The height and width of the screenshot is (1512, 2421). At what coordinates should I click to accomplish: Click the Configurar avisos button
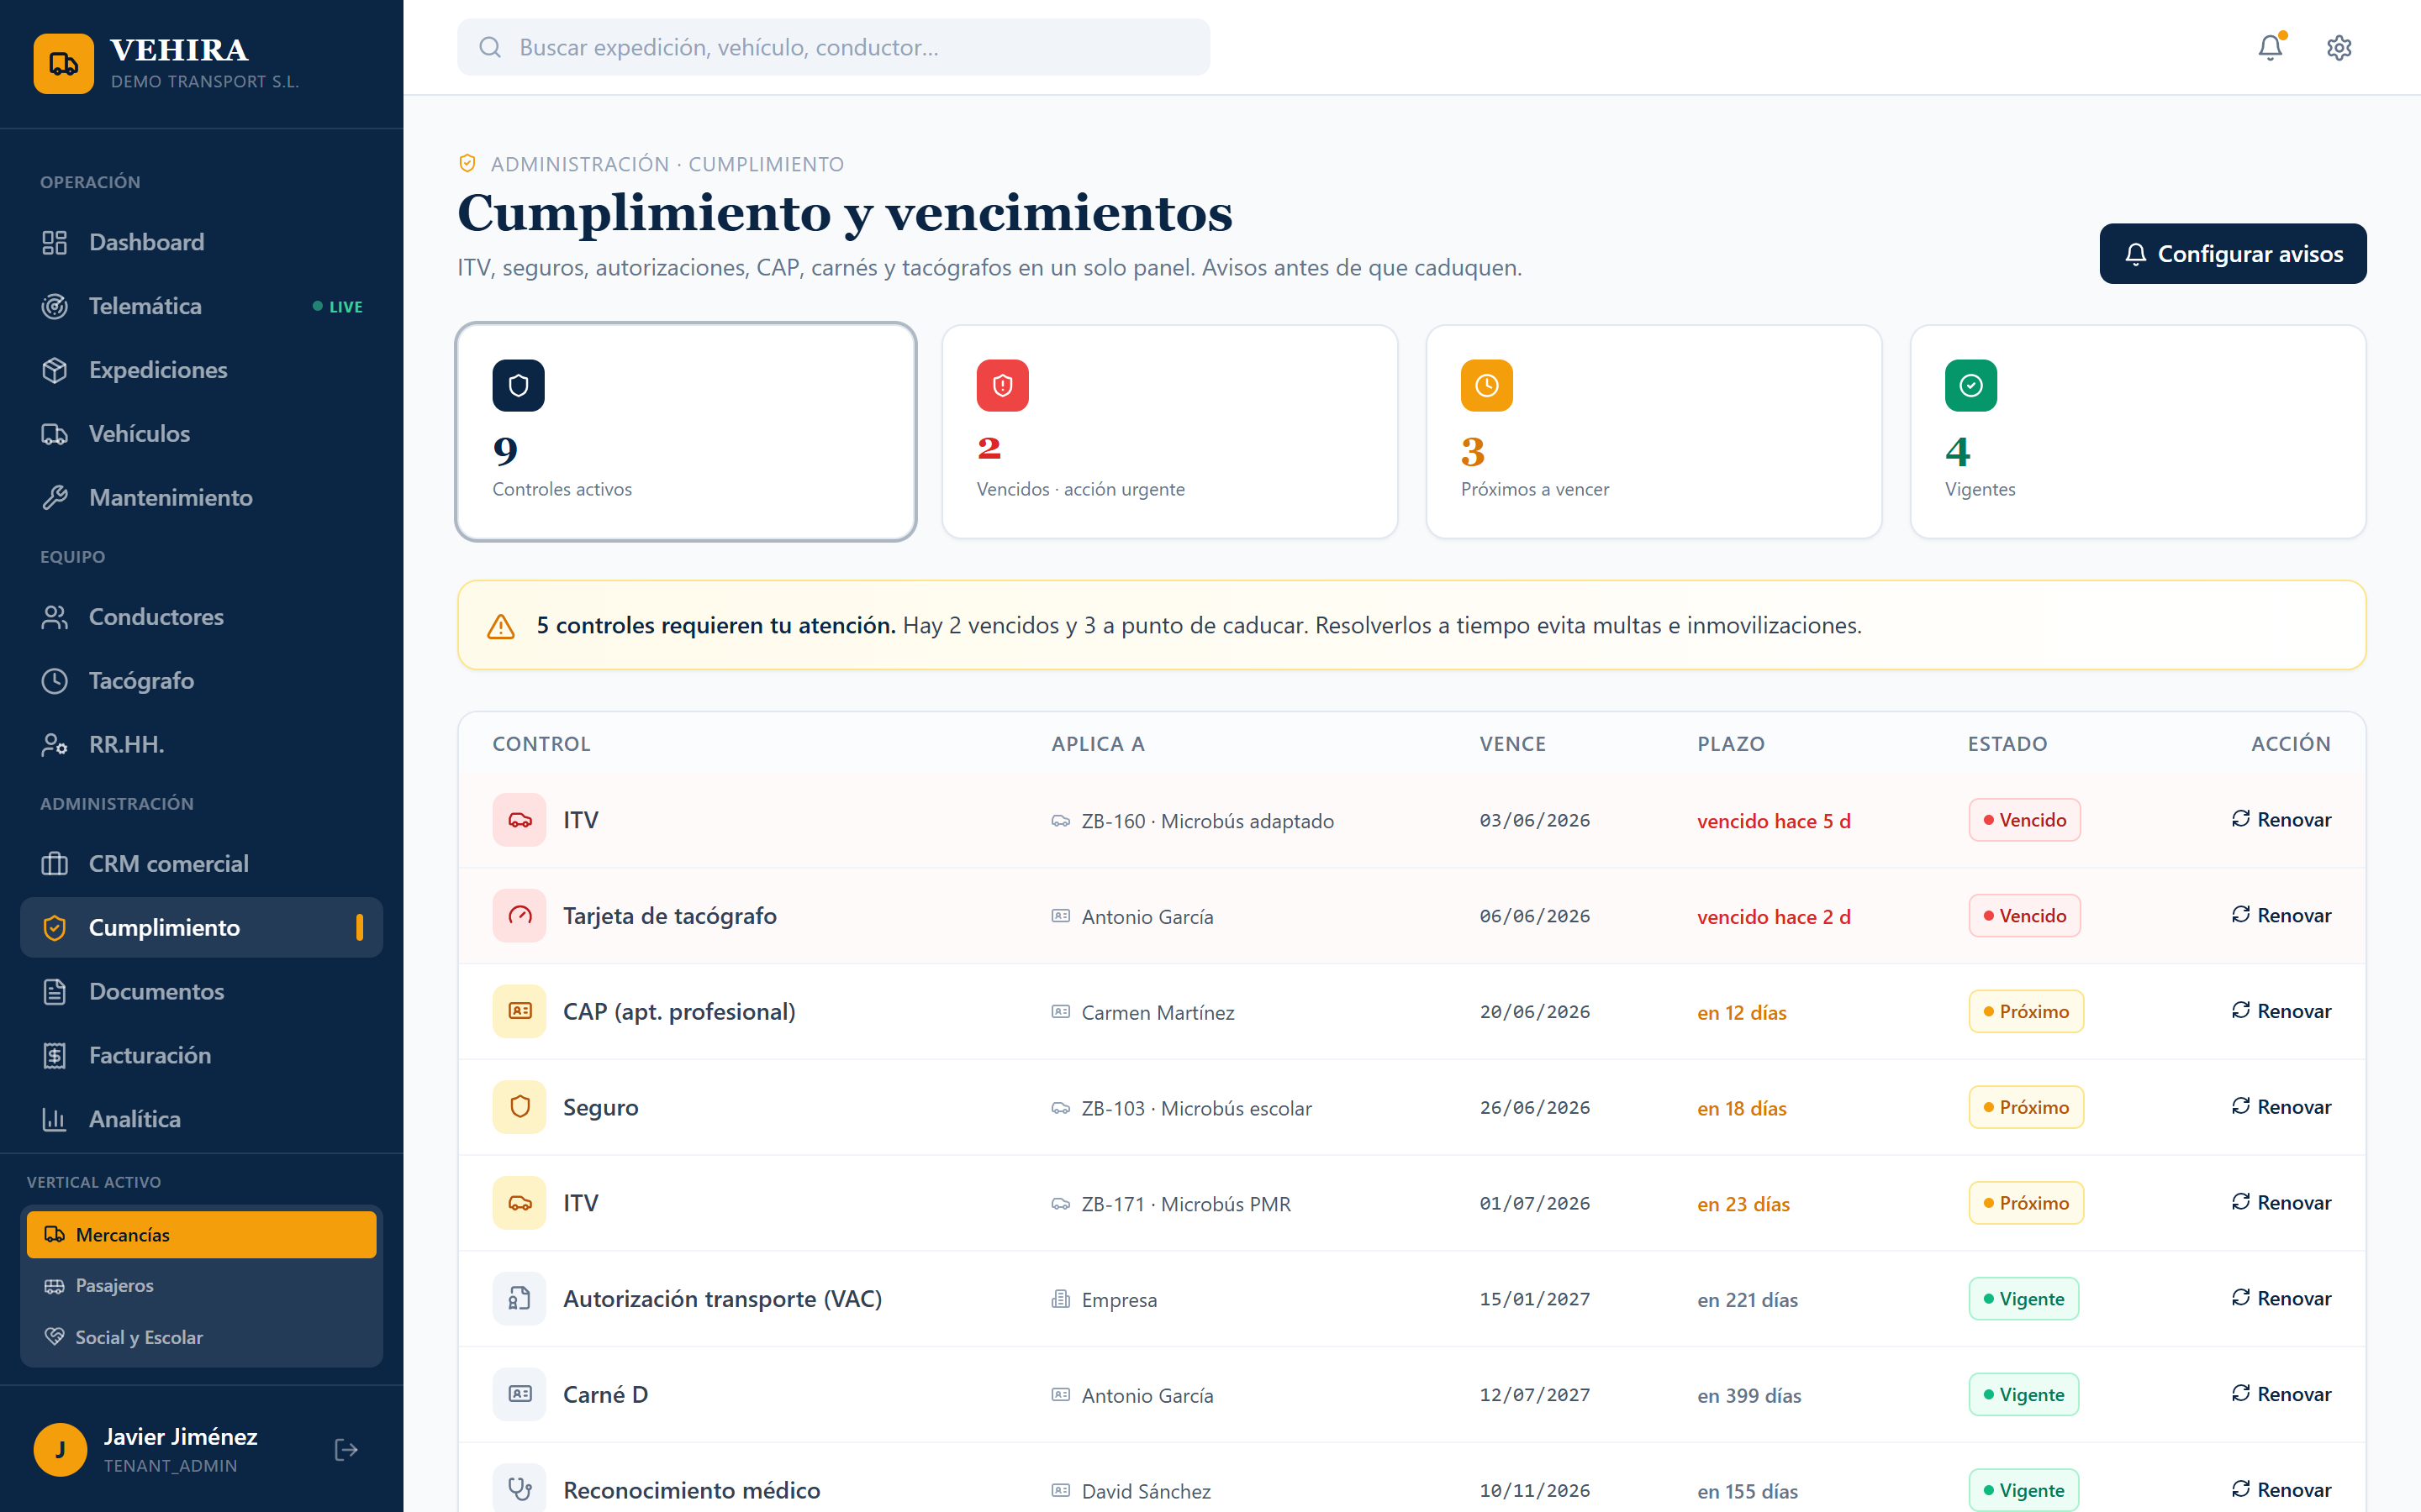(x=2233, y=254)
